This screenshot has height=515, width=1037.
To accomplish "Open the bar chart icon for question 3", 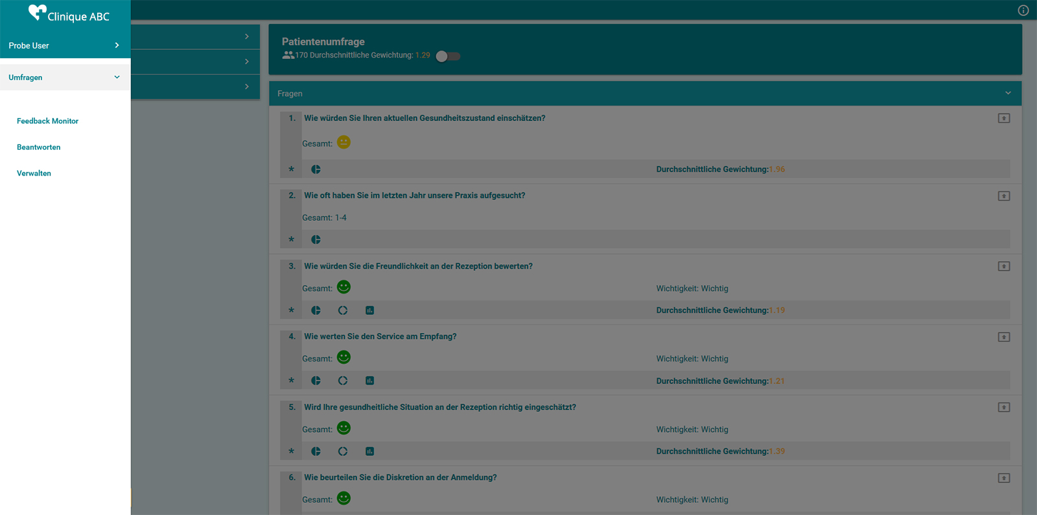I will coord(369,310).
